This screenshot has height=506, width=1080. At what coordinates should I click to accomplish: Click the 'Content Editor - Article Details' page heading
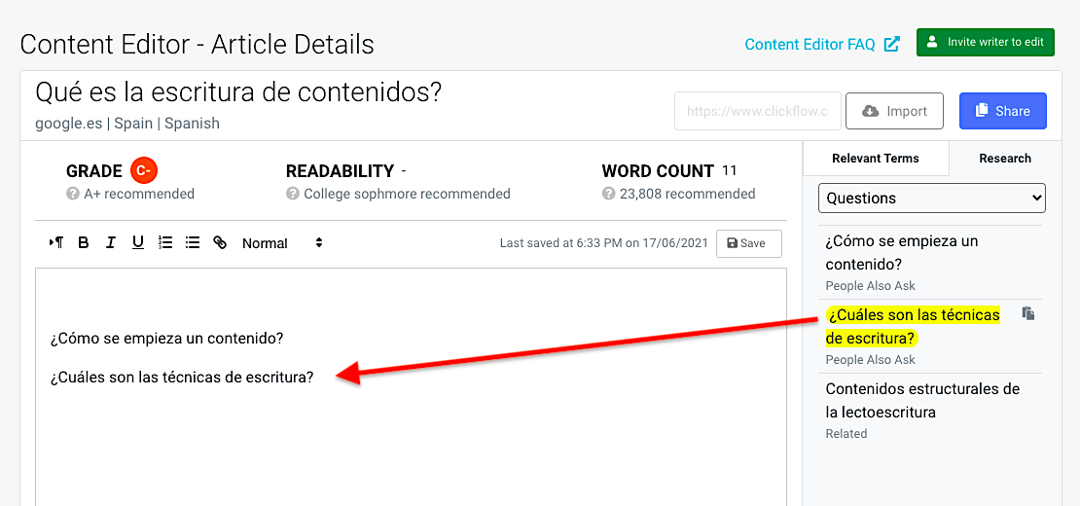(x=197, y=44)
